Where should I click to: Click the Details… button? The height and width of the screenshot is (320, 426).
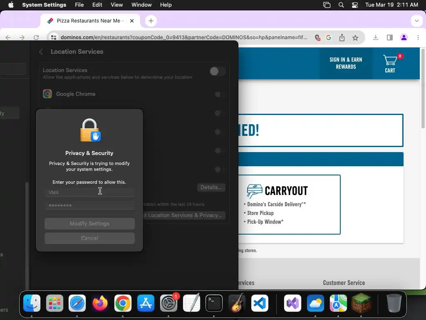point(211,187)
